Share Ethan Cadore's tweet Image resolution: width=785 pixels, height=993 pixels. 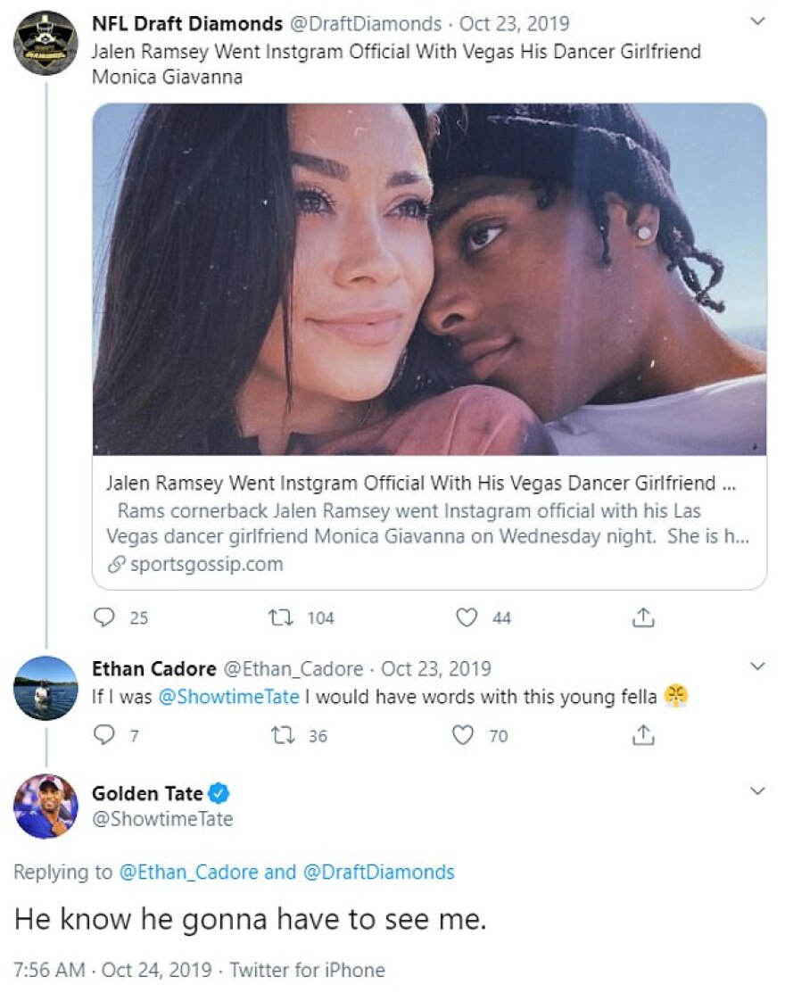pyautogui.click(x=643, y=735)
